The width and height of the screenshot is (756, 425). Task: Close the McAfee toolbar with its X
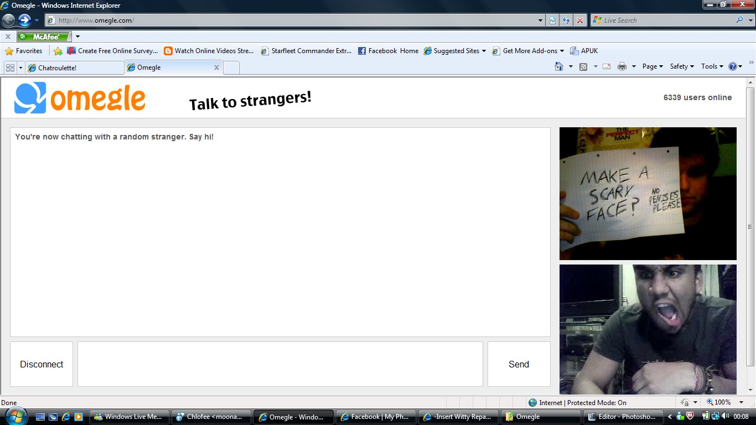(x=8, y=37)
